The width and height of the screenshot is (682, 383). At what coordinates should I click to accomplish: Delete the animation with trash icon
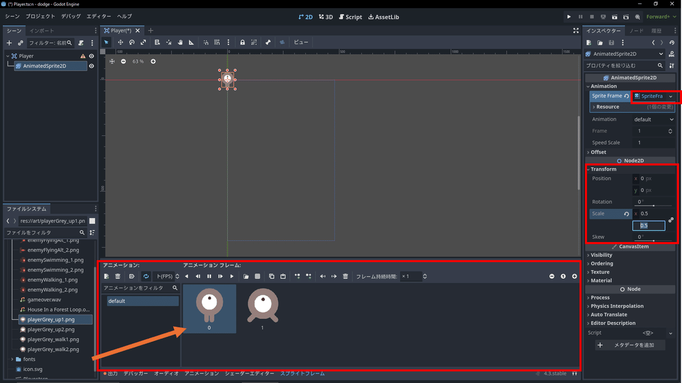[118, 276]
